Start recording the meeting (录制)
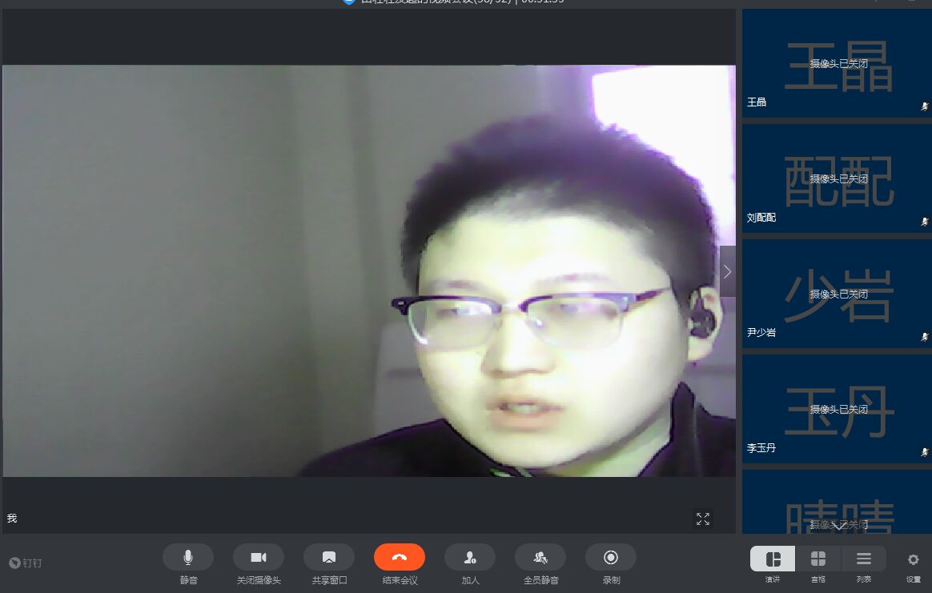Image resolution: width=932 pixels, height=593 pixels. 610,557
